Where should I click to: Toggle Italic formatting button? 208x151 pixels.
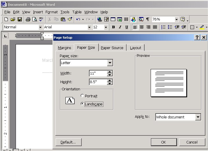pos(120,27)
